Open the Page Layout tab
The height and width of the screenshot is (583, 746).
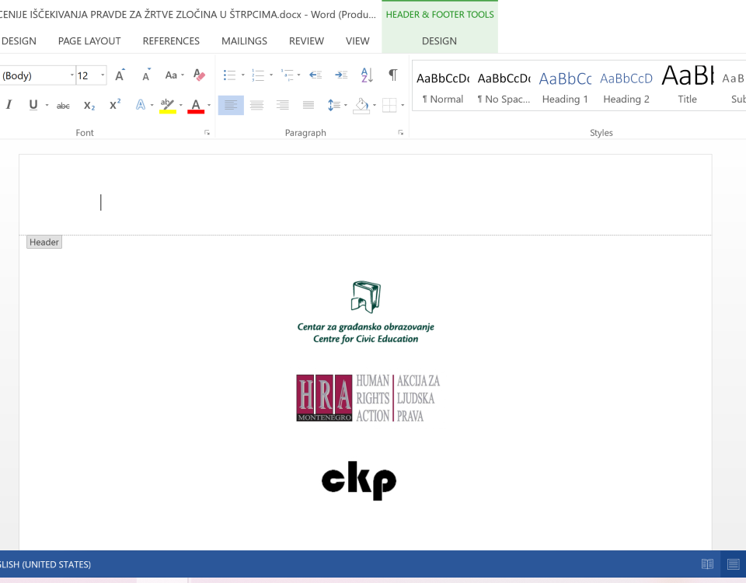pos(89,41)
